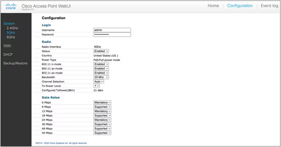Viewport: 281px width, 147px height.
Task: Open the 24 Mbps data rate dropdown
Action: coord(102,120)
